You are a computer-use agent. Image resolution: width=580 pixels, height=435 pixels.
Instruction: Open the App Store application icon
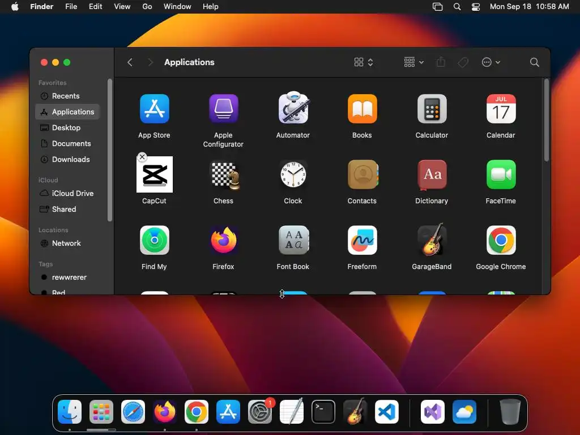click(154, 109)
